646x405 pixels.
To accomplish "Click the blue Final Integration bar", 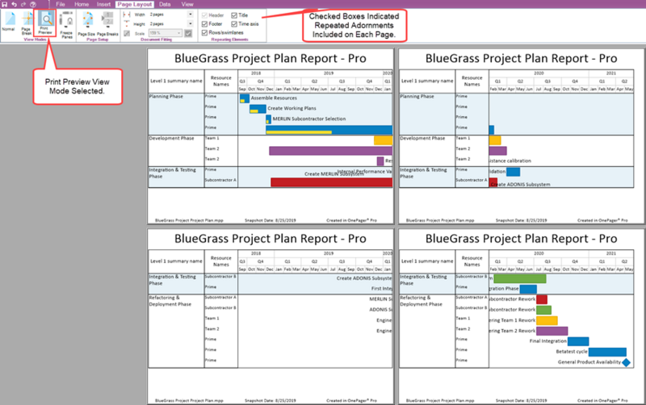I will (x=578, y=341).
